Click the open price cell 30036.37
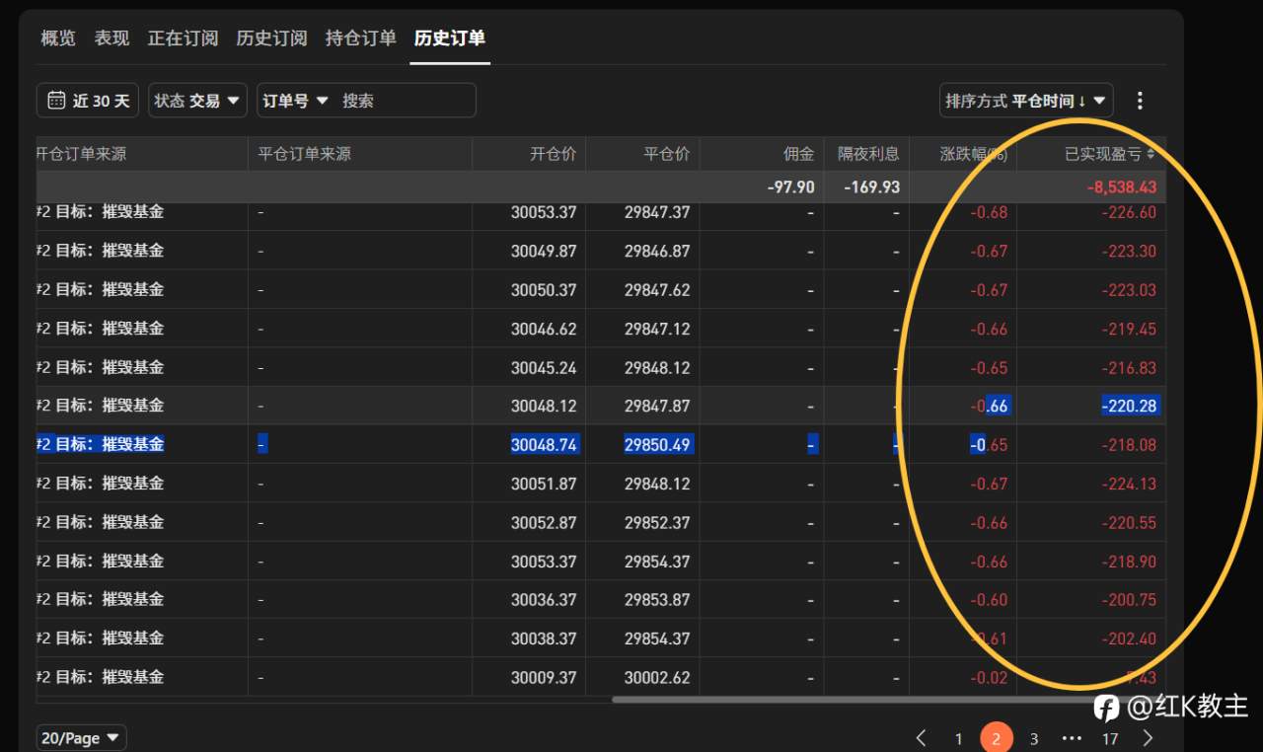The height and width of the screenshot is (752, 1263). tap(544, 600)
